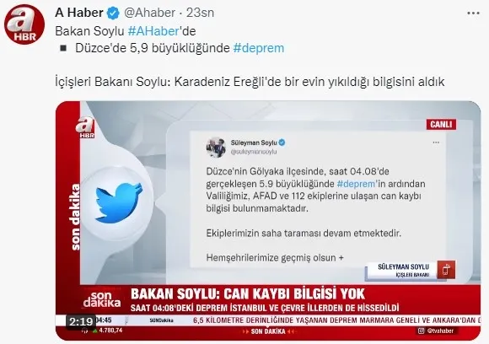Viewport: 489px width, 344px height.
Task: Click the İçişleri Bakanı Soylu tweet text
Action: point(250,82)
